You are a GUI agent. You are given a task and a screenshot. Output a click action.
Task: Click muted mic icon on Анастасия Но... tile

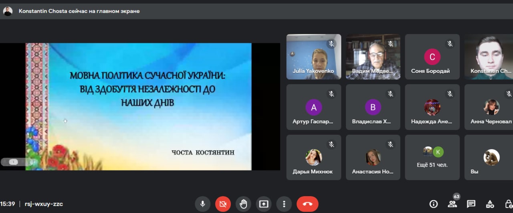(390, 144)
